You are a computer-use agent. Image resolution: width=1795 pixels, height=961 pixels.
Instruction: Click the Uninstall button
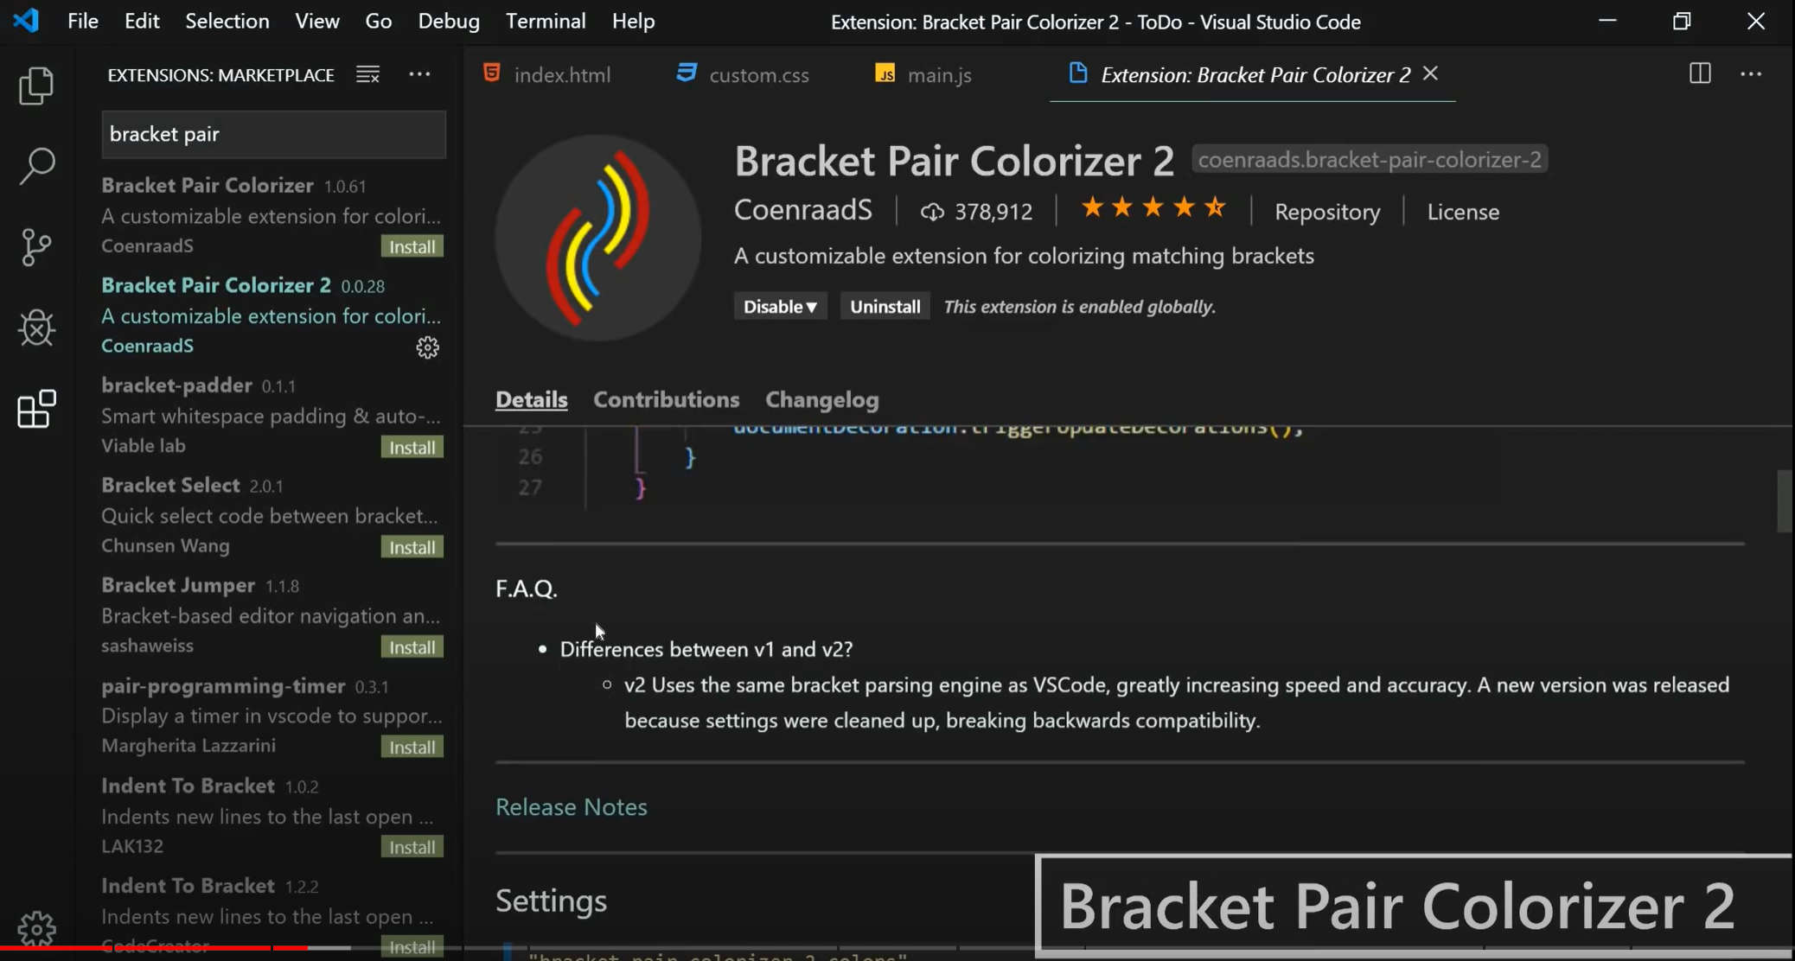(x=885, y=307)
